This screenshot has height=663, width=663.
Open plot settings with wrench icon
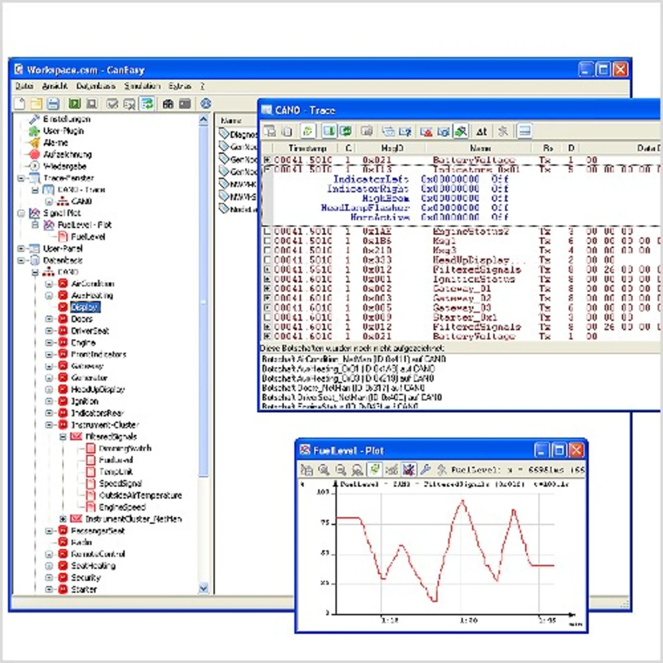(425, 470)
